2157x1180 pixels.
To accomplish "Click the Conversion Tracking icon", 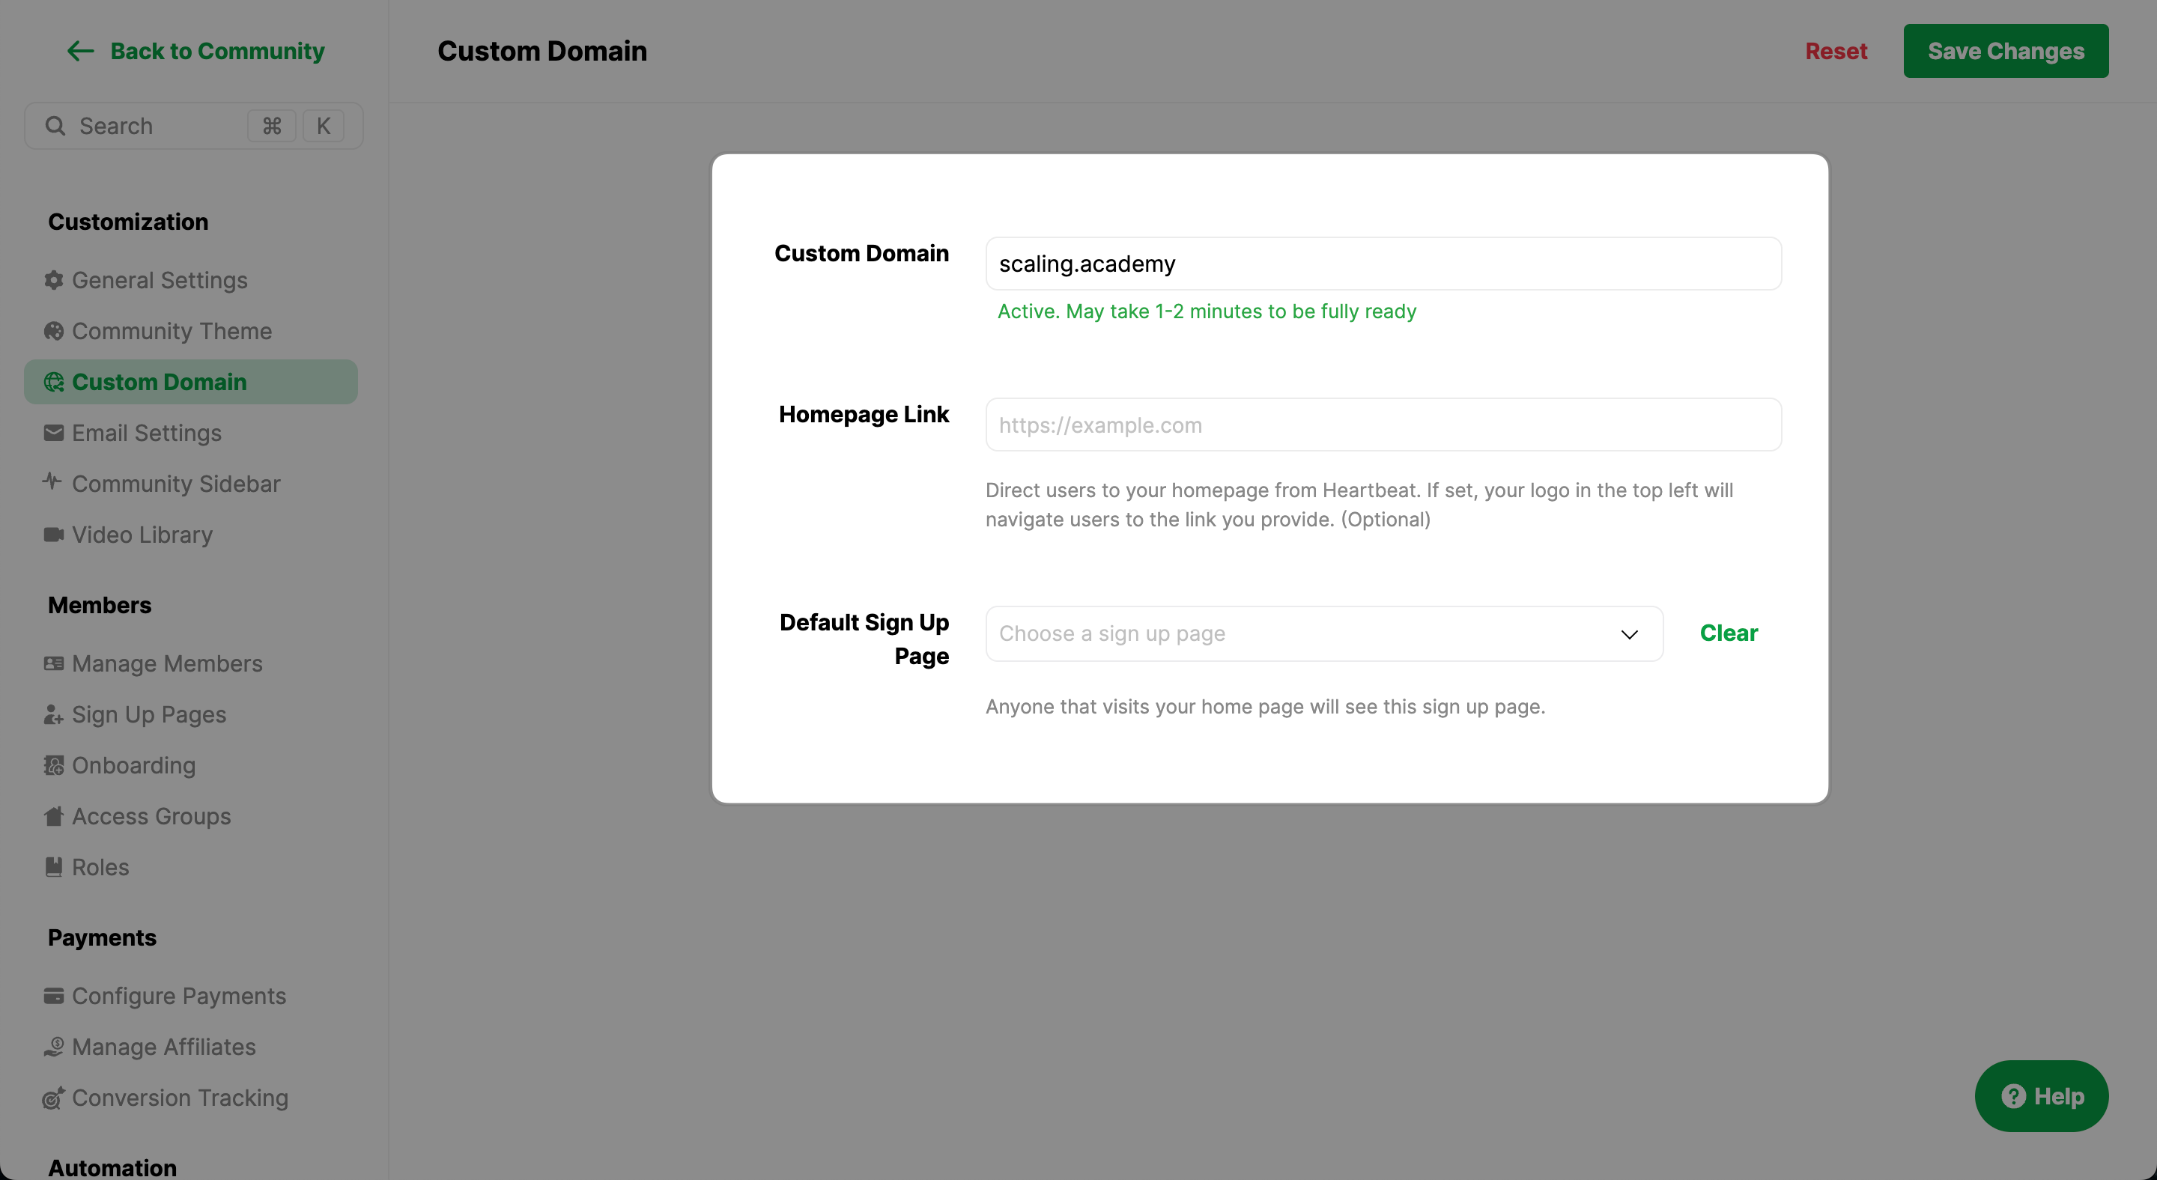I will (x=54, y=1098).
